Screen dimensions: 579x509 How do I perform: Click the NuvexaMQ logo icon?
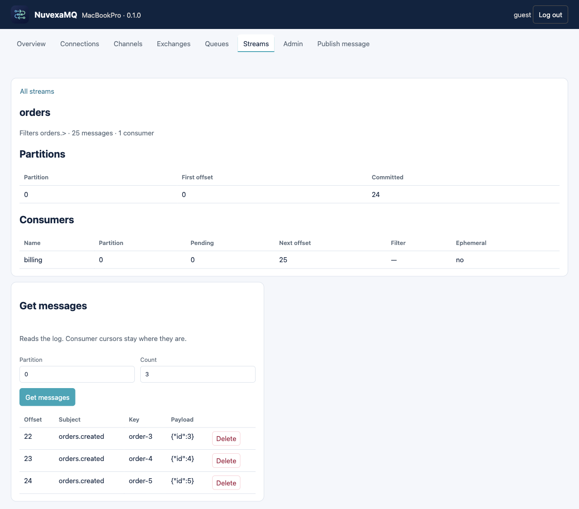[x=20, y=14]
